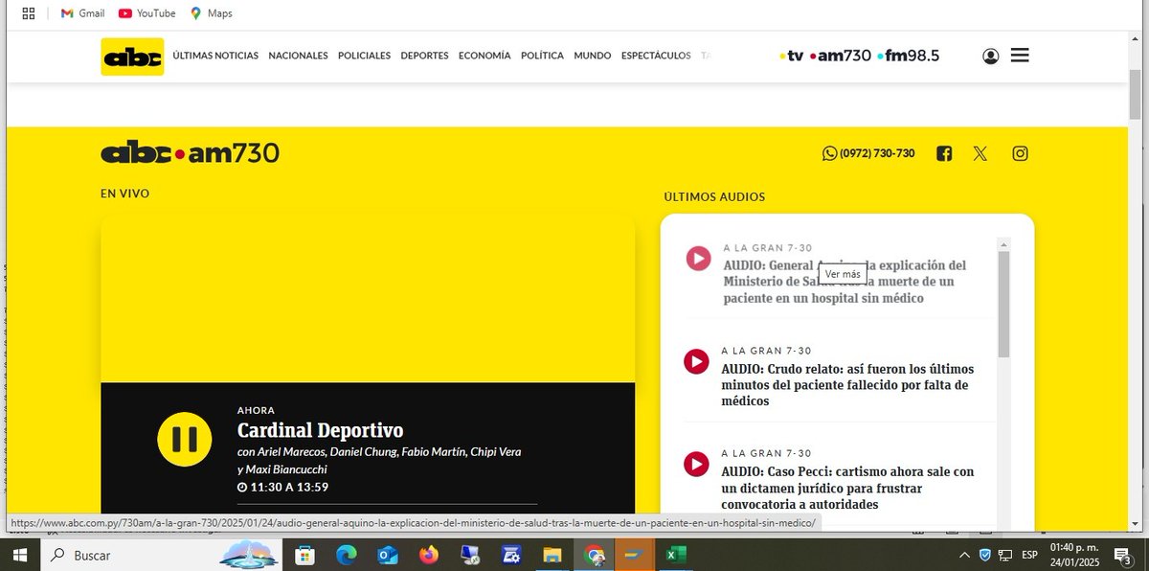Image resolution: width=1149 pixels, height=571 pixels.
Task: Switch ESP input language indicator
Action: coord(1029,555)
